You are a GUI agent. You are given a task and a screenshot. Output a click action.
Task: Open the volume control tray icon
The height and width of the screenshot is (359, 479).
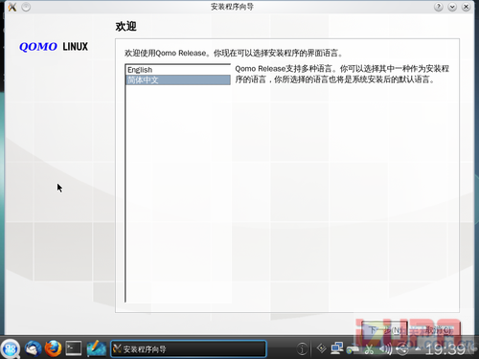(385, 349)
